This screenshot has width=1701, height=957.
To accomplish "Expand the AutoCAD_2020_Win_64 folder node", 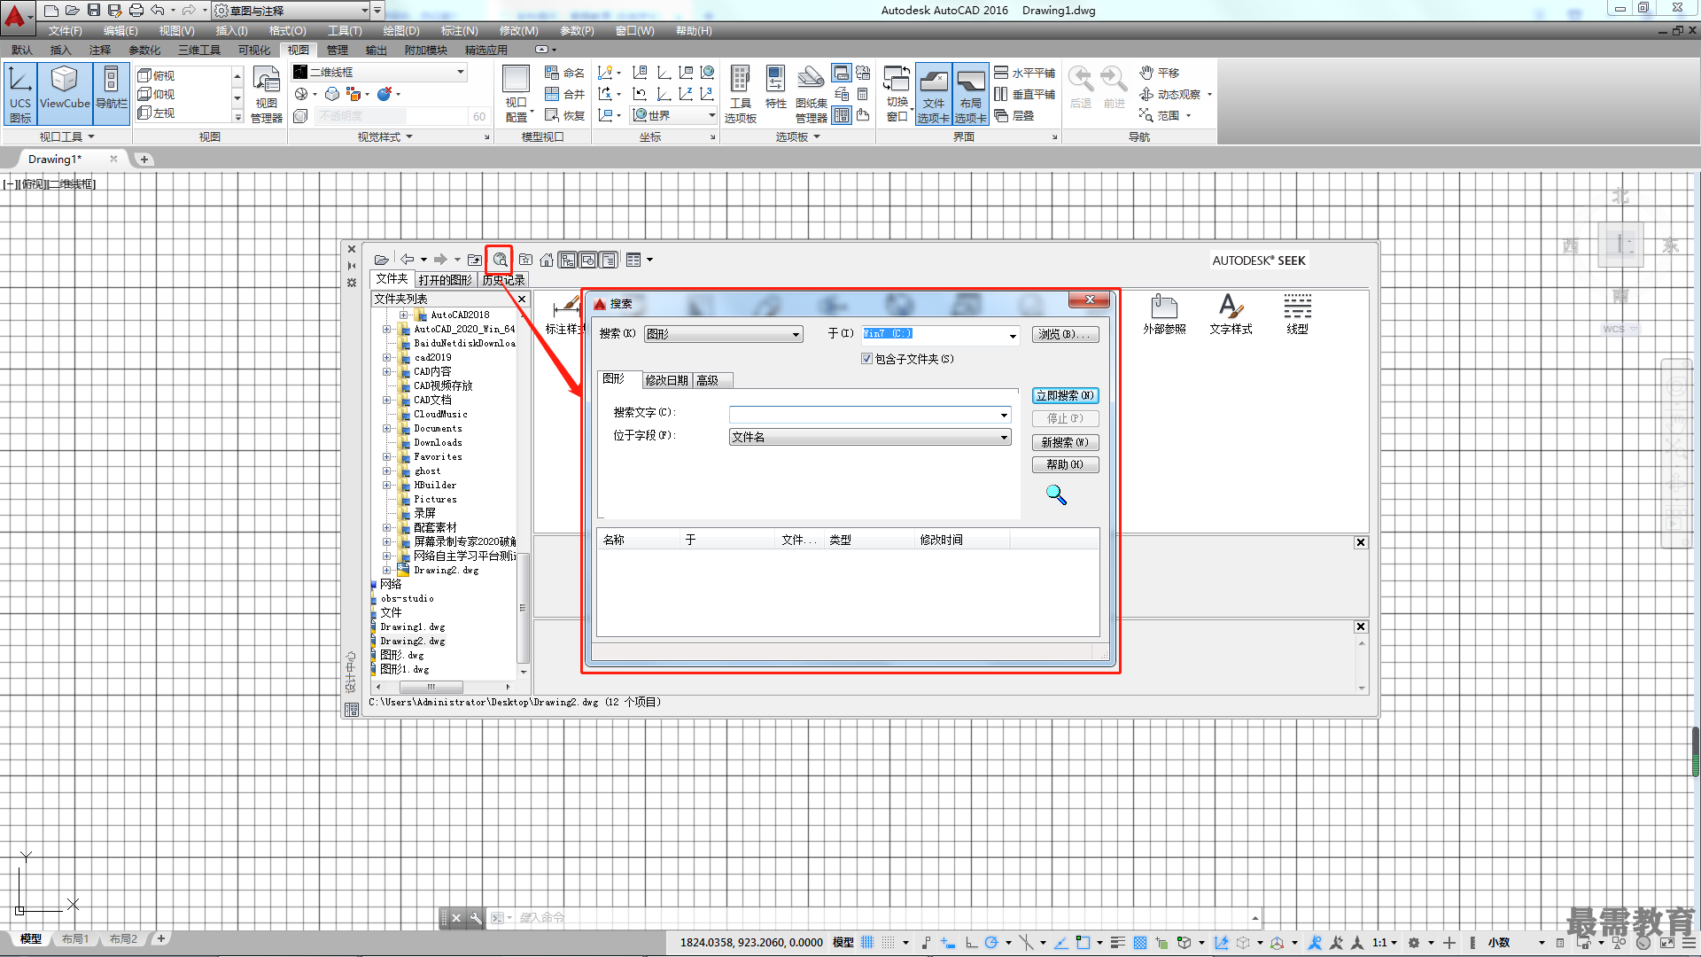I will tap(386, 329).
